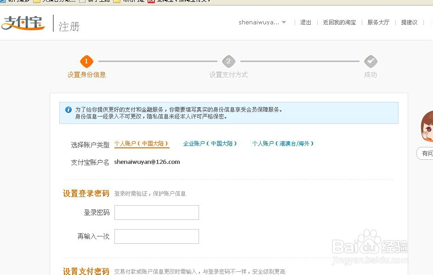Click the 设置支付方式 step label
The image size is (433, 275).
pyautogui.click(x=228, y=75)
